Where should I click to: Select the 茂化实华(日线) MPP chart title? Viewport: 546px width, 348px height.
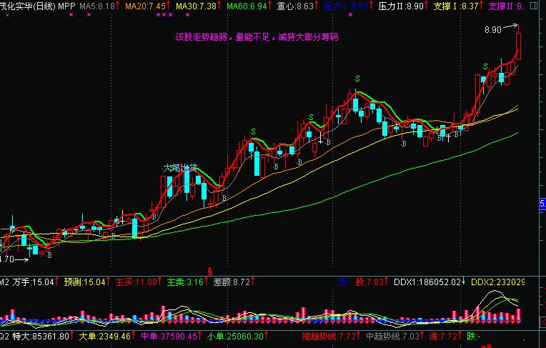pos(38,6)
